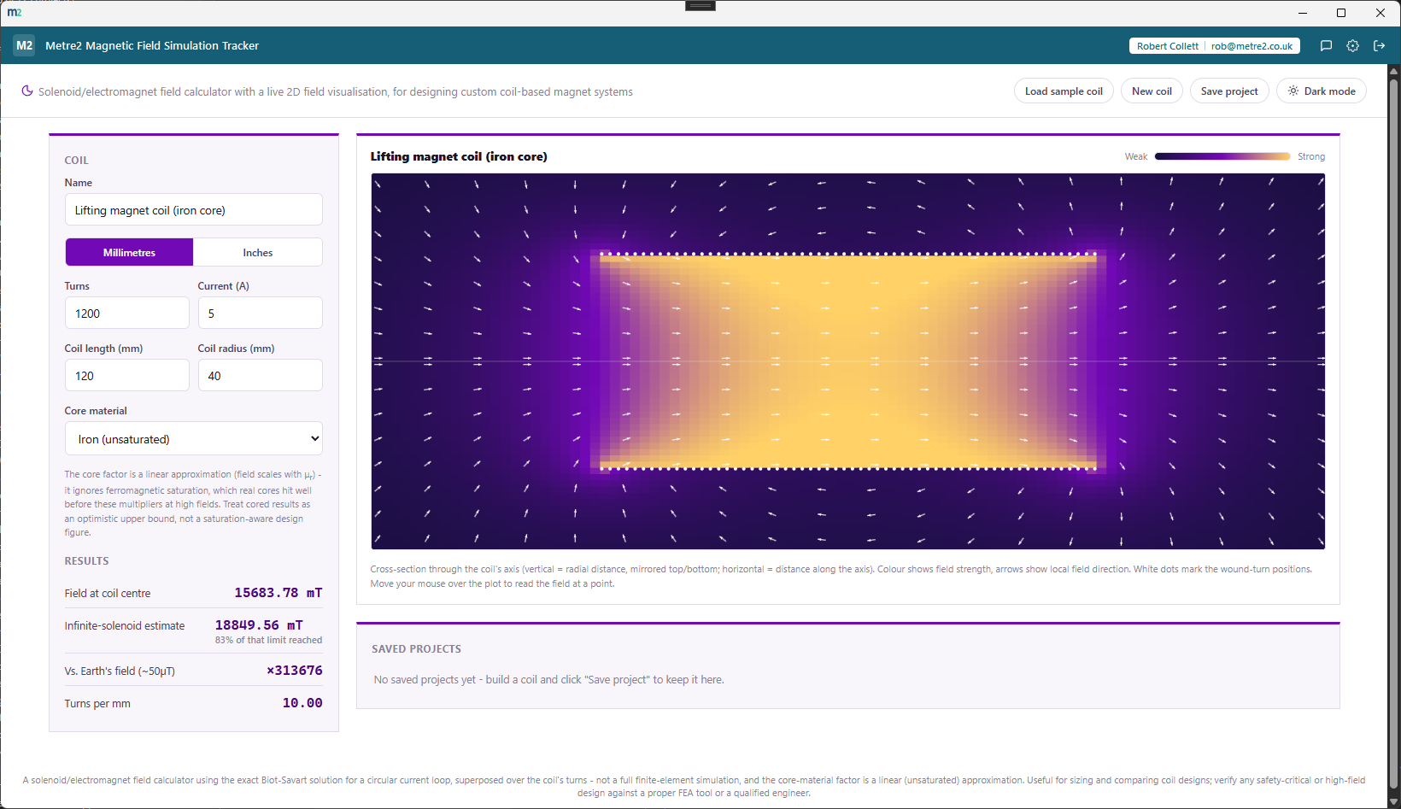1401x809 pixels.
Task: Click the coil Name input field
Action: 194,210
